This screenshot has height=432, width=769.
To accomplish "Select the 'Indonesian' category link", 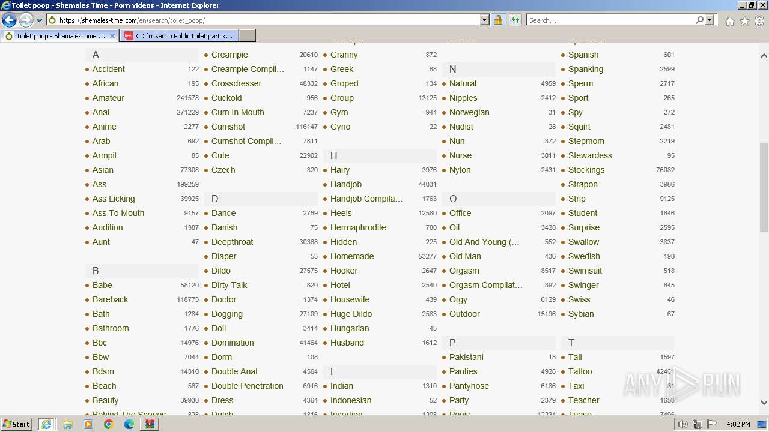I will 351,400.
